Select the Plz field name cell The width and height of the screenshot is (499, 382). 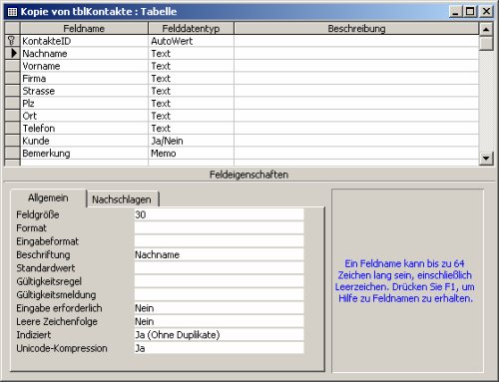[x=84, y=104]
